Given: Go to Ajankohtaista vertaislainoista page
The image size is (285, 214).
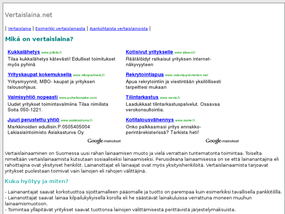Looking at the screenshot, I should pos(118,29).
